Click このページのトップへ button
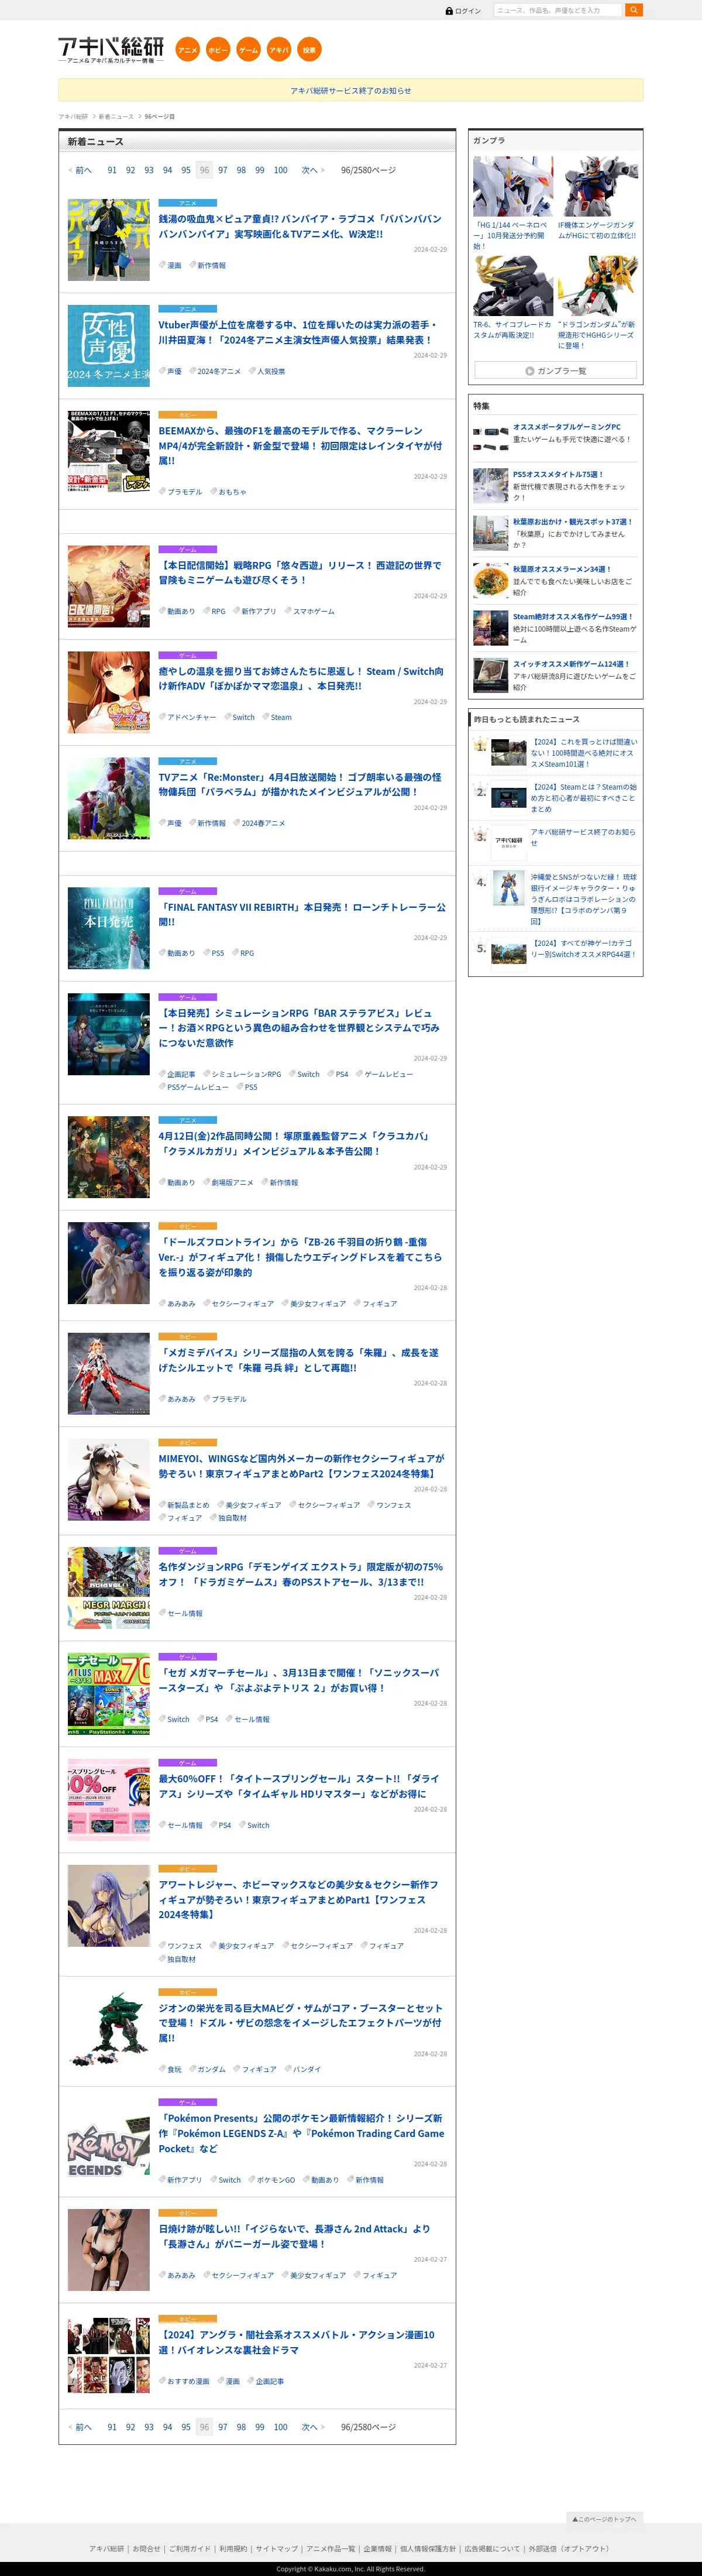The width and height of the screenshot is (702, 2576). tap(604, 2518)
